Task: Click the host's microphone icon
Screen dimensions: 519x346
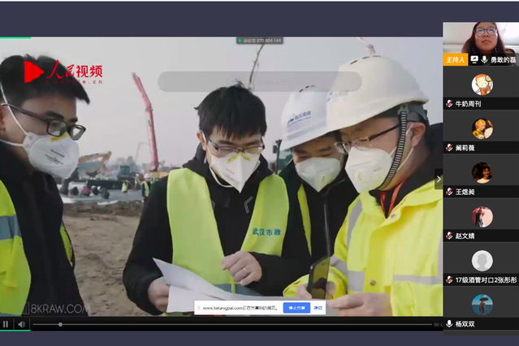Action: (484, 59)
